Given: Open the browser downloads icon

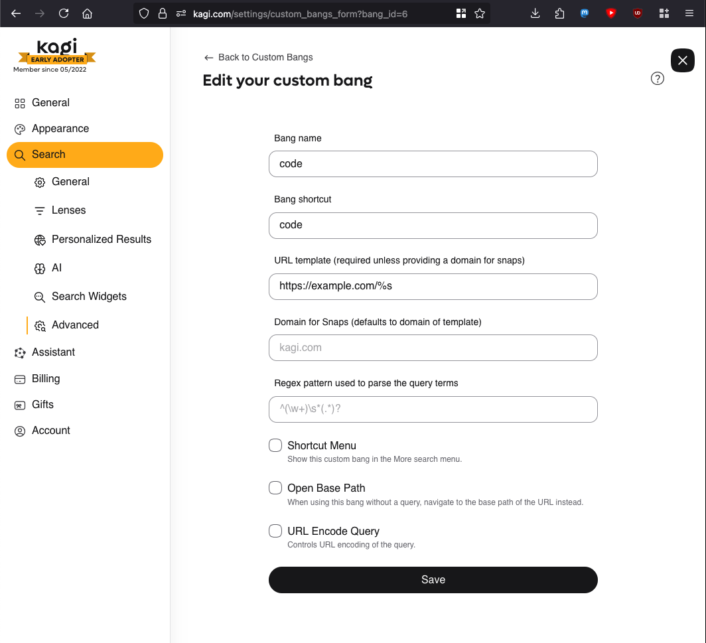Looking at the screenshot, I should point(535,13).
